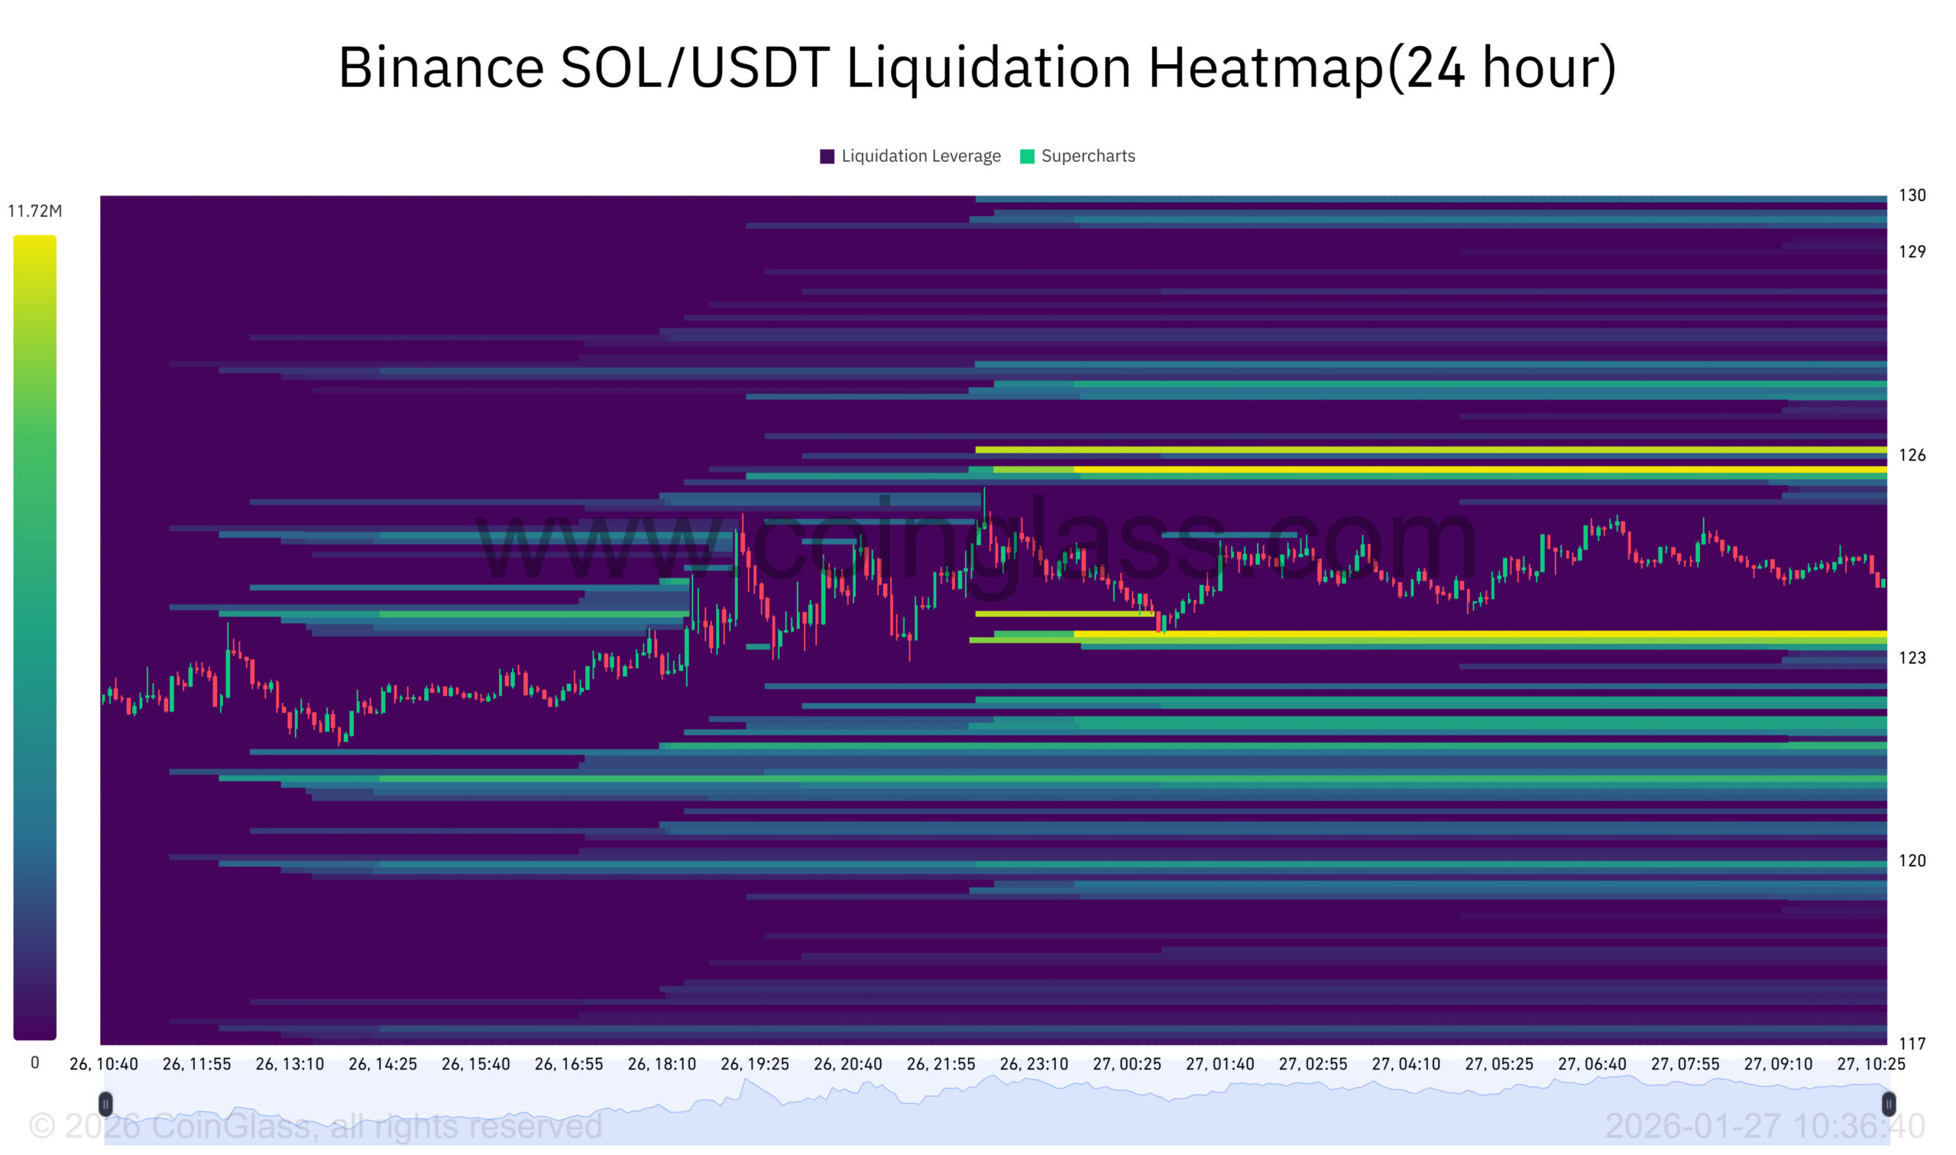Click the 26, 10:40 time axis label
Viewport: 1956px width, 1155px height.
(x=103, y=1063)
